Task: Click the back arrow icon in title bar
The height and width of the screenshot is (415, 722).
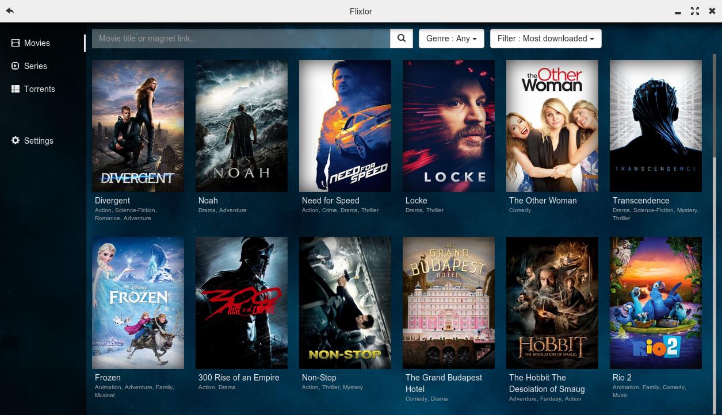Action: pos(10,11)
